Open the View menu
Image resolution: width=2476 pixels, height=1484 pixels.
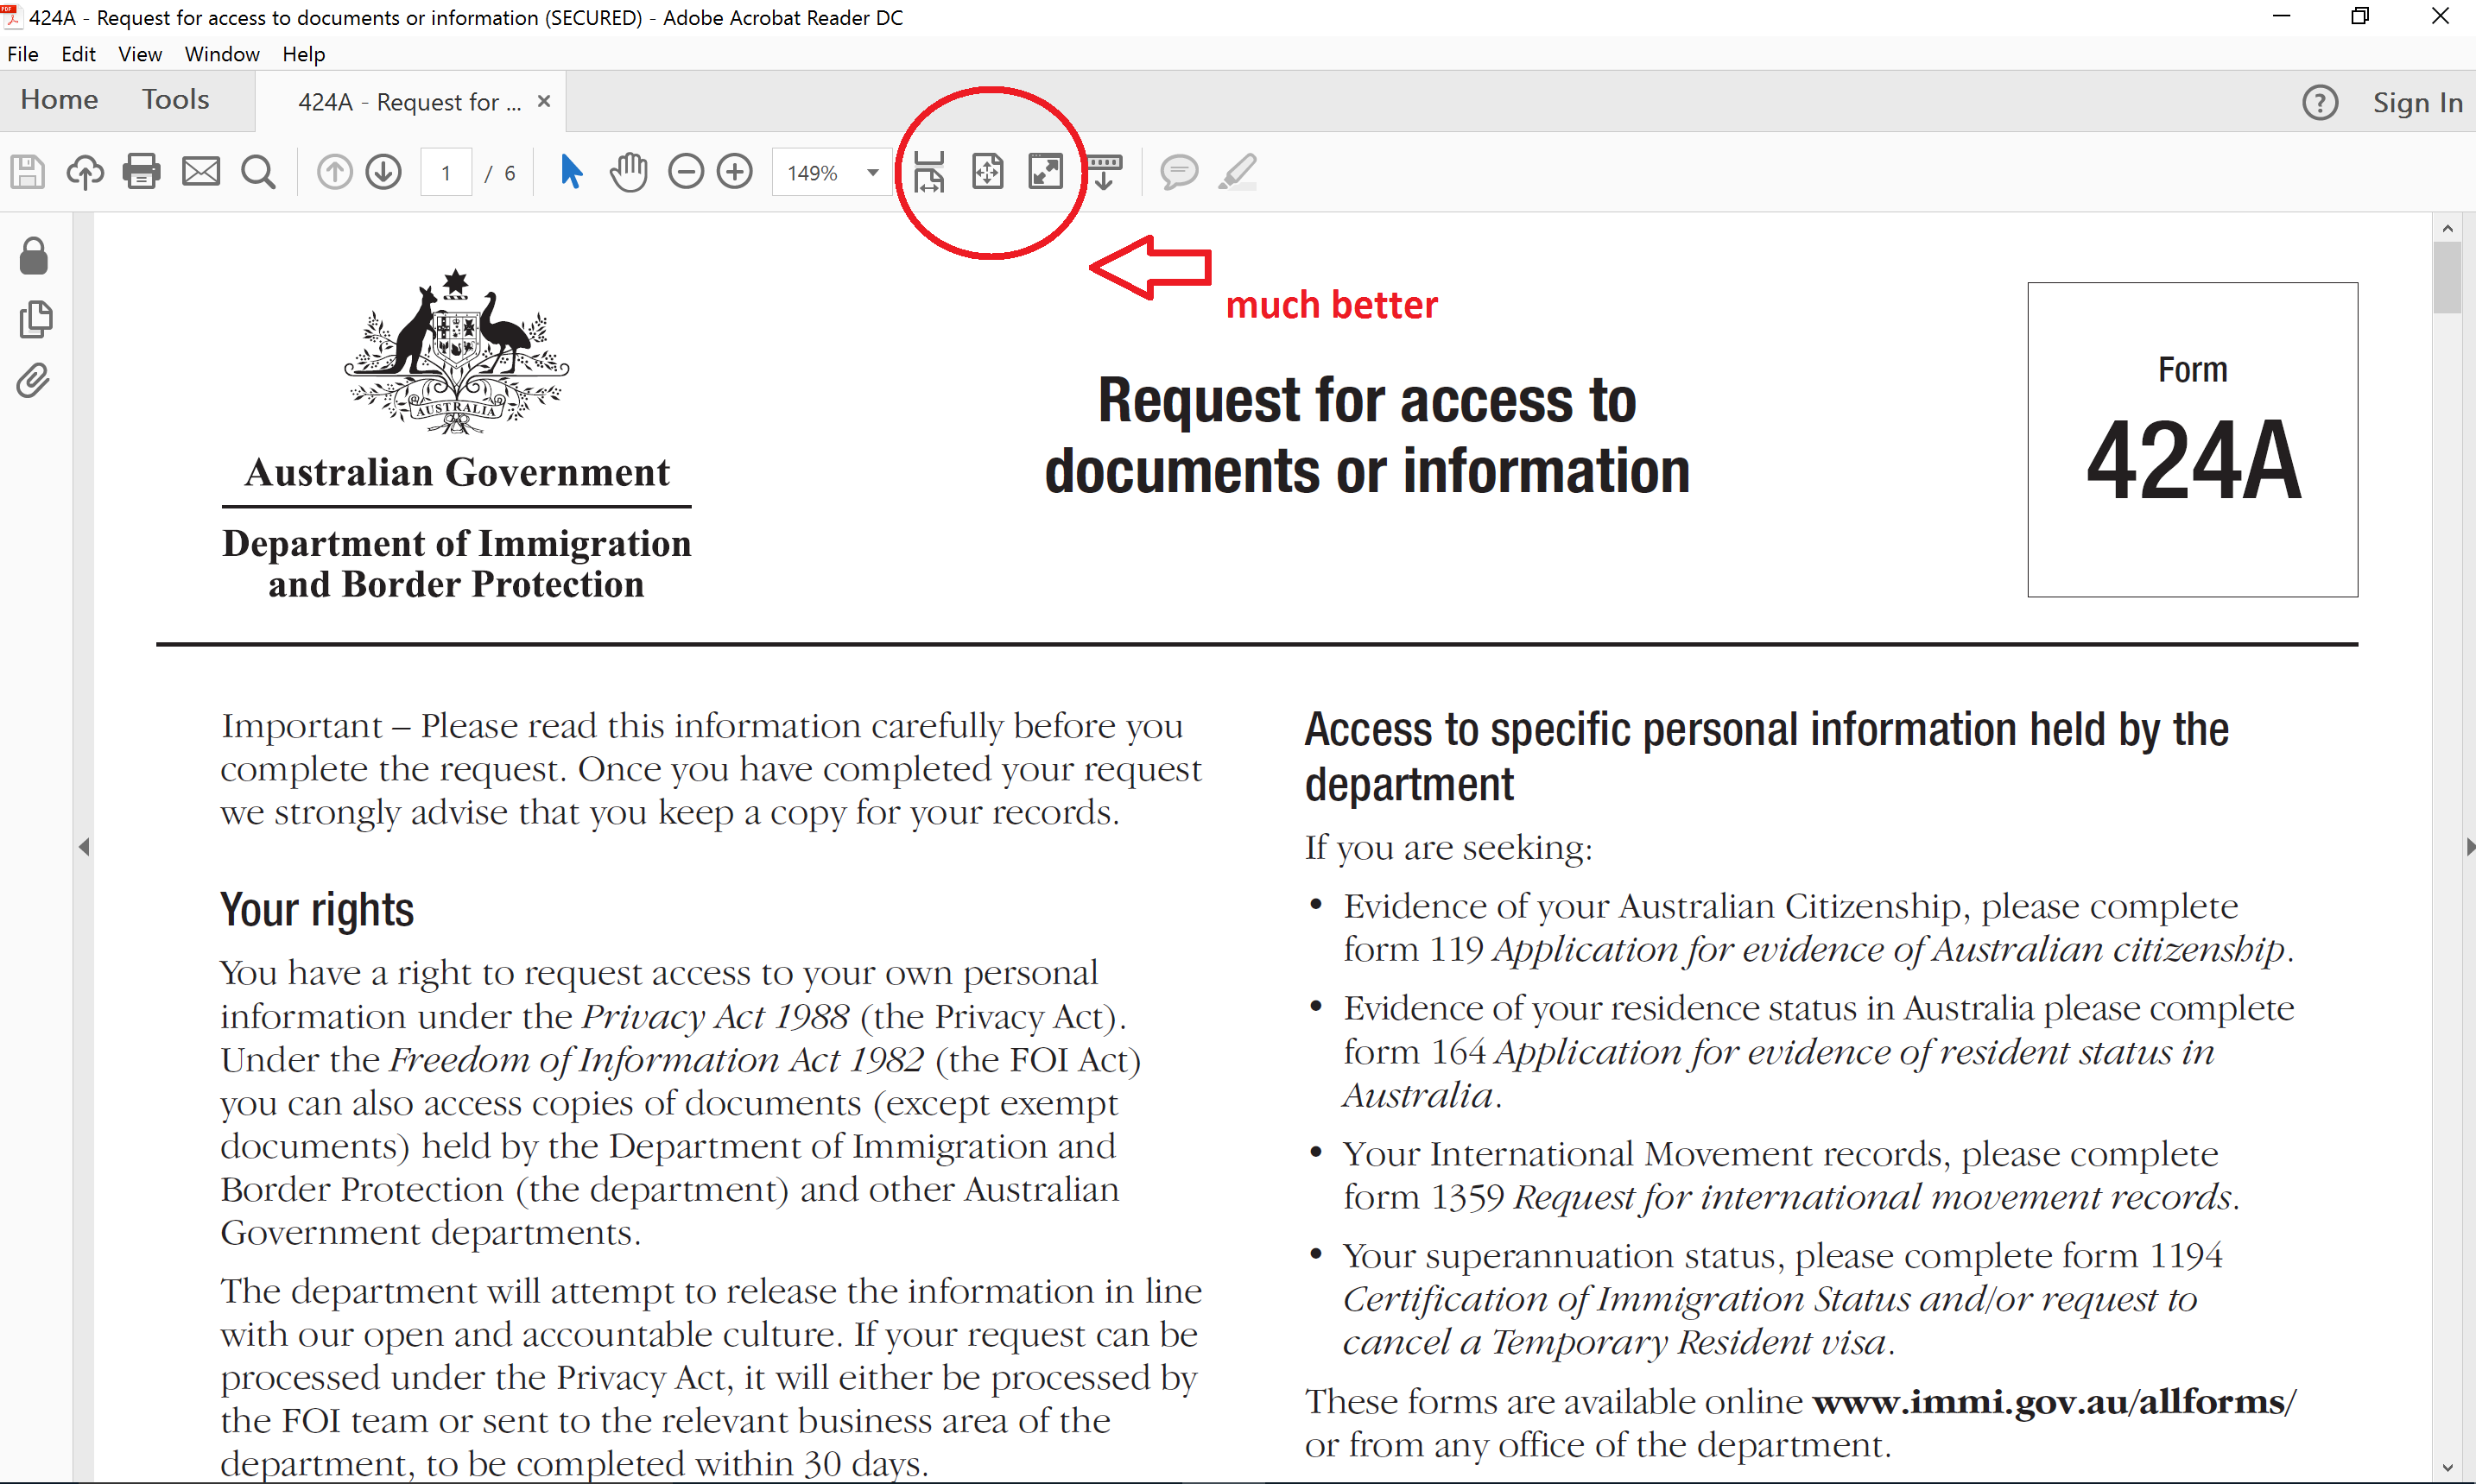click(x=140, y=54)
